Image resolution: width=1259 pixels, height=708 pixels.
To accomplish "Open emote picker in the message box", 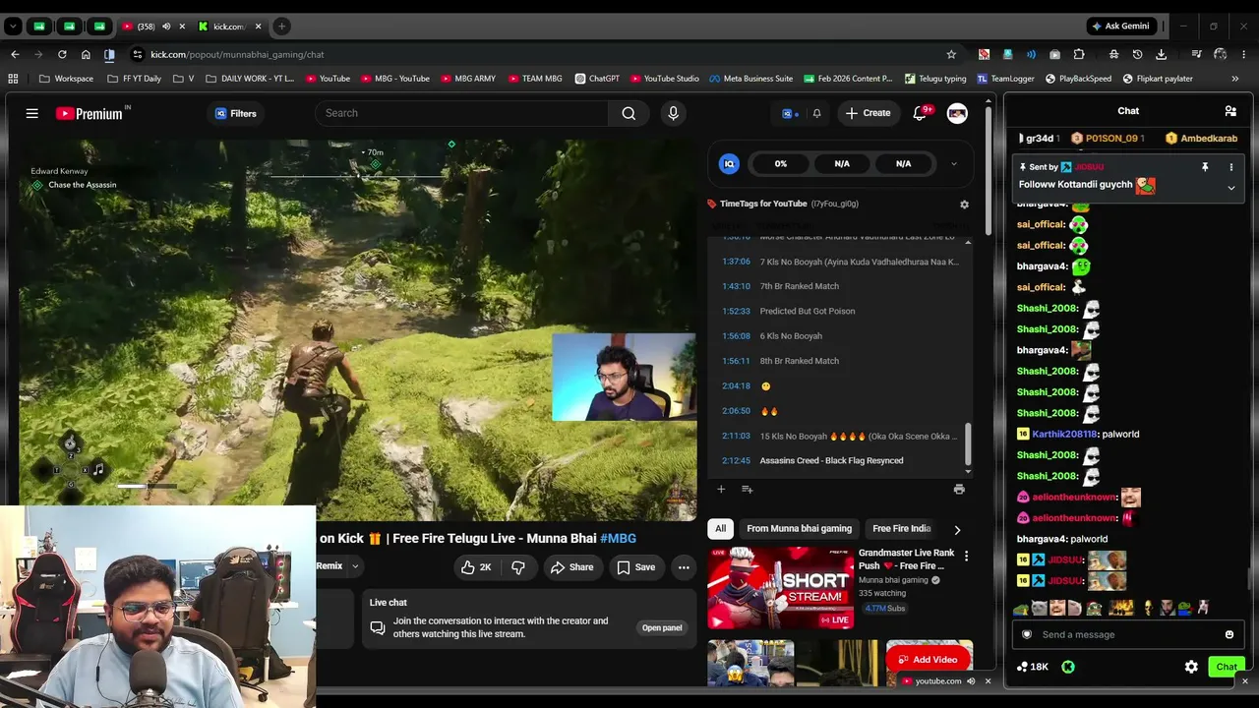I will pos(1229,634).
